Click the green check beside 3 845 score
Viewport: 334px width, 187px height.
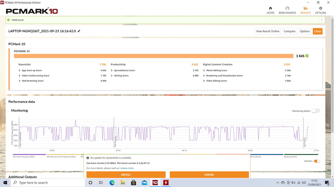click(307, 56)
